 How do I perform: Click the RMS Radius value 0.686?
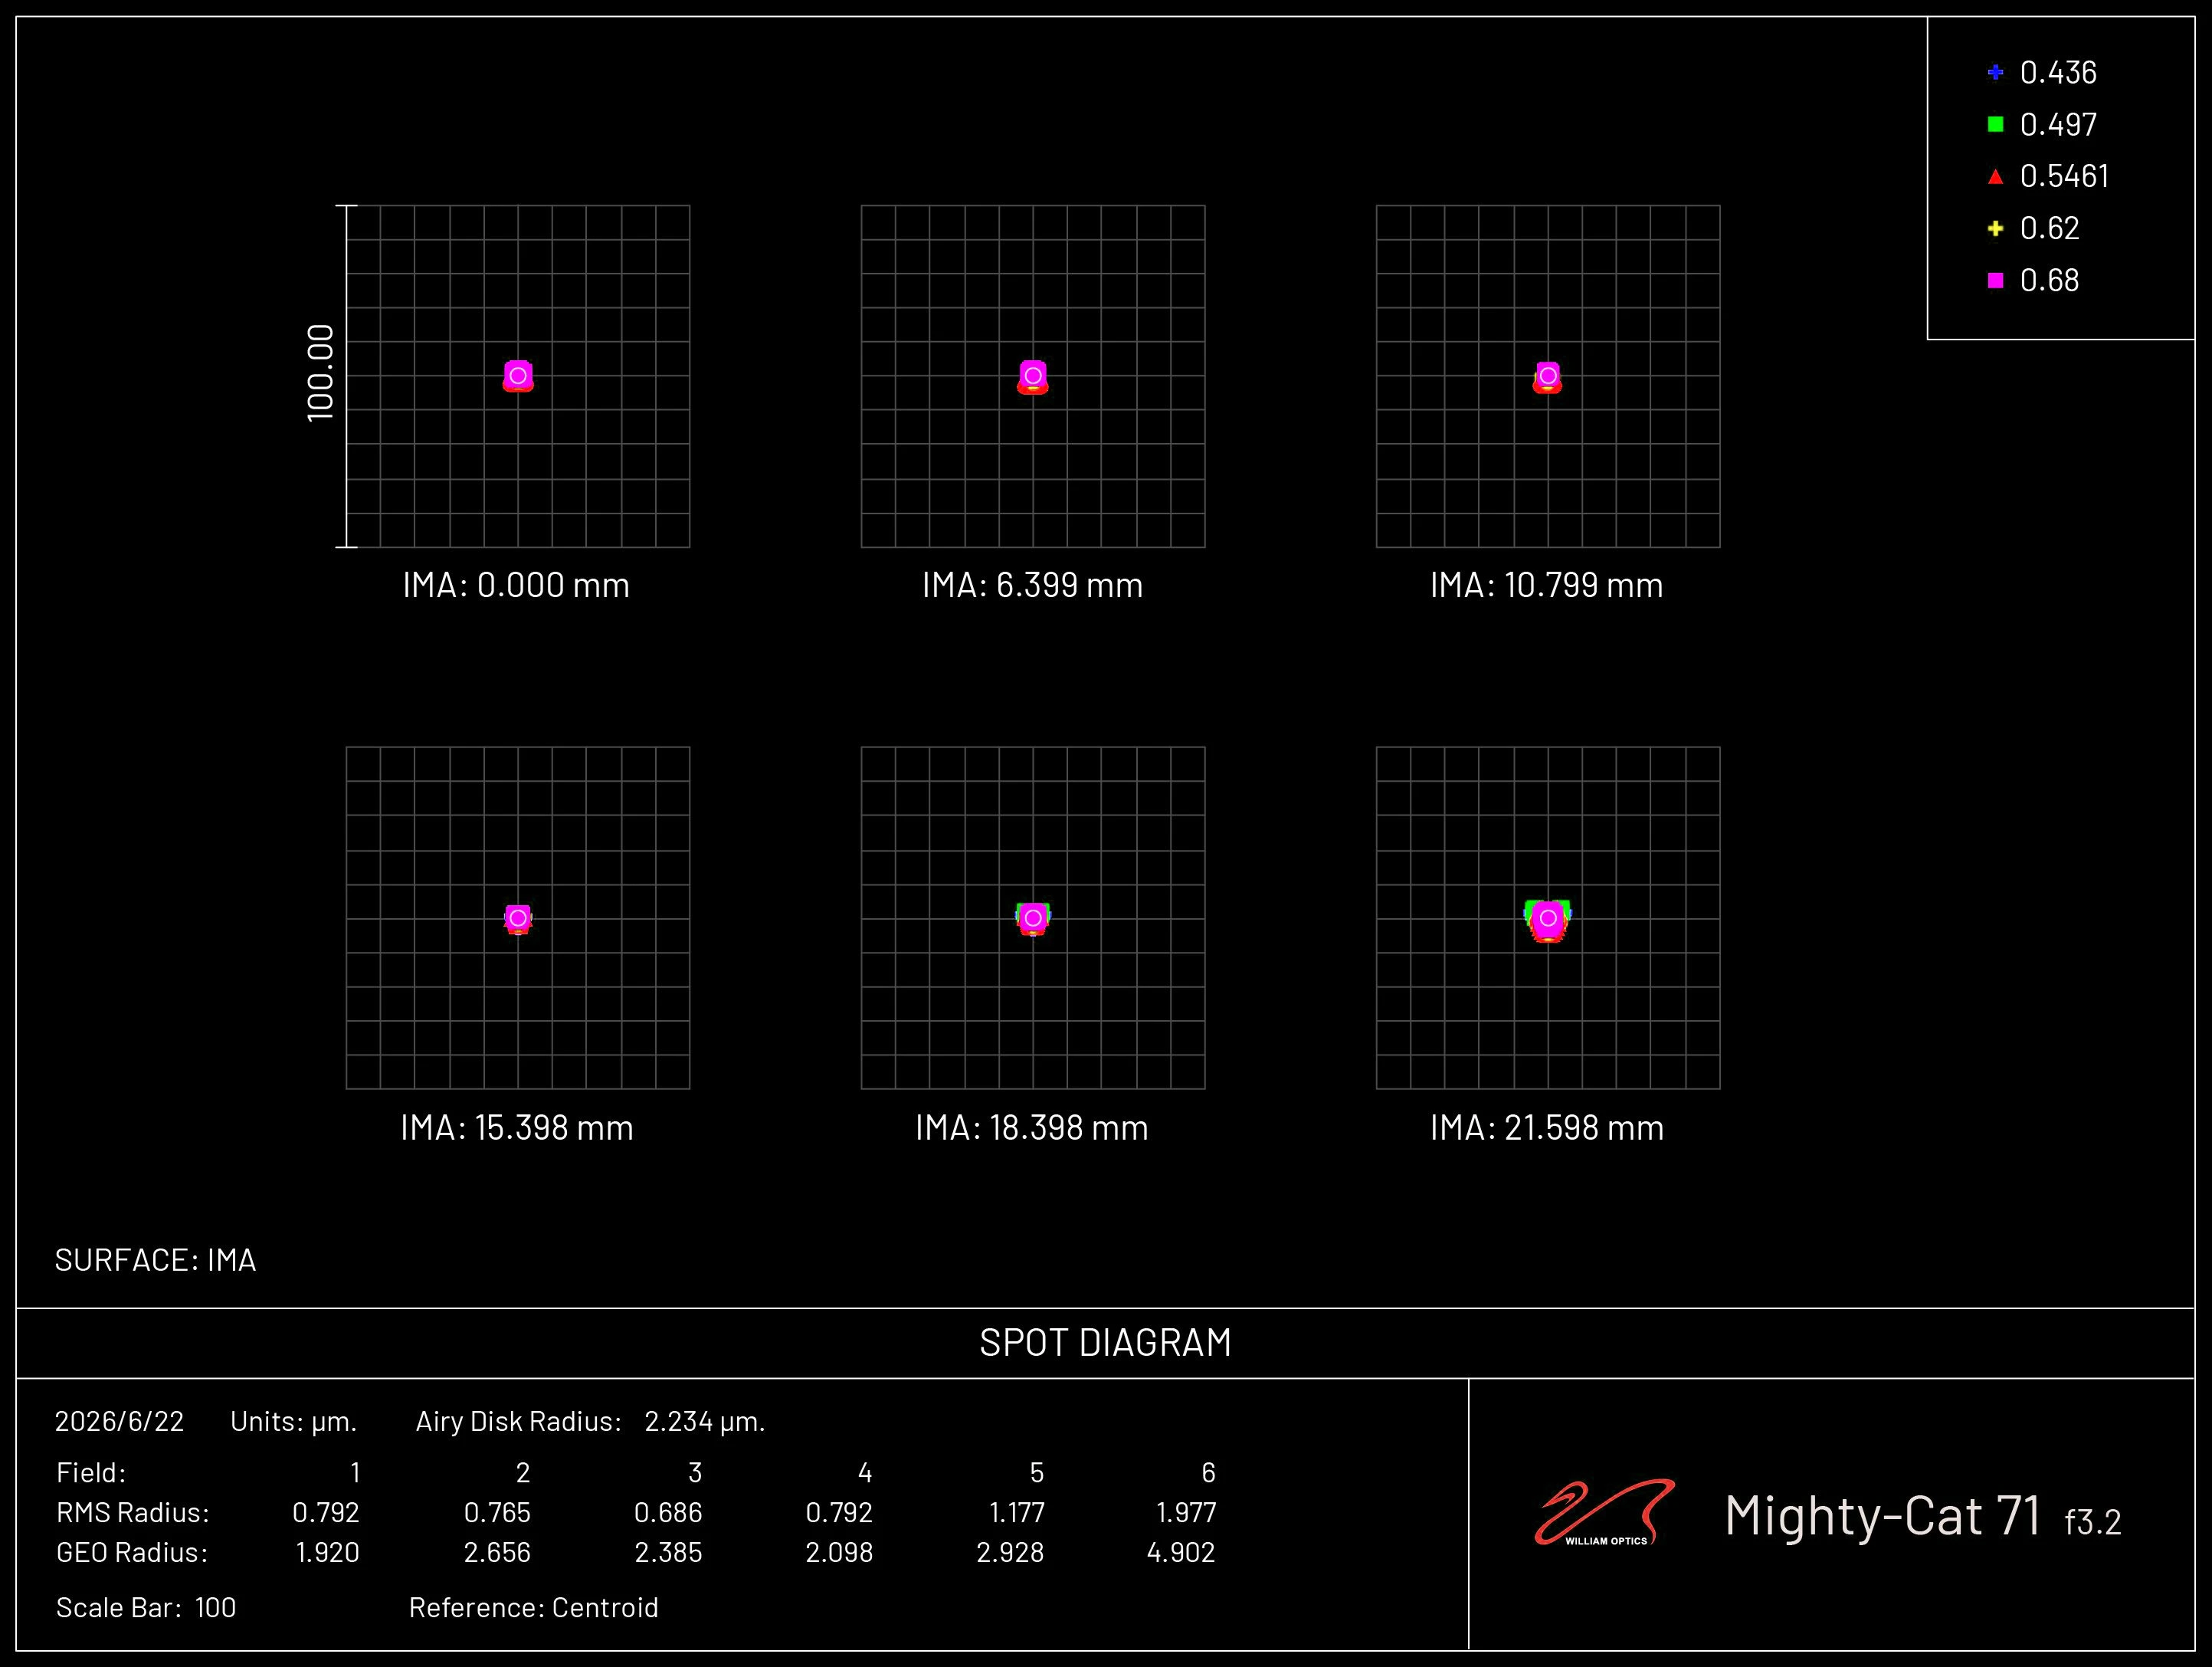[x=668, y=1513]
